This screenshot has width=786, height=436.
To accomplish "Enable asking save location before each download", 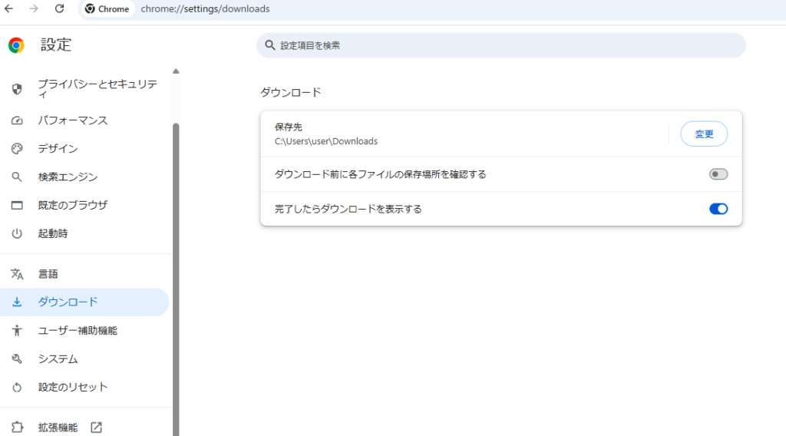I will tap(718, 174).
